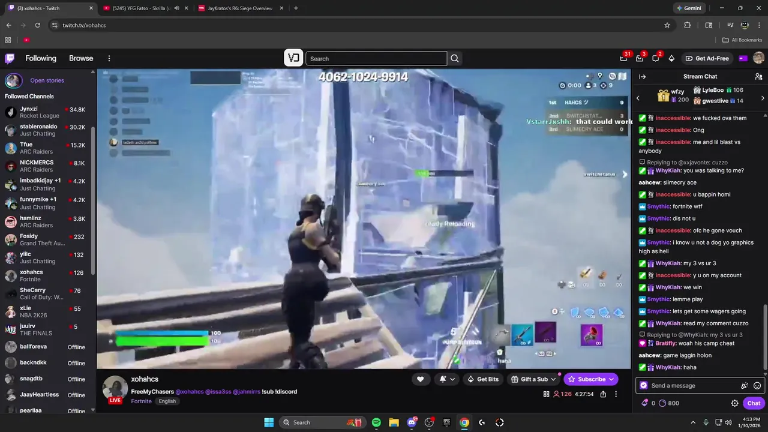
Task: Open the Twitch inbox notifications icon
Action: [640, 58]
